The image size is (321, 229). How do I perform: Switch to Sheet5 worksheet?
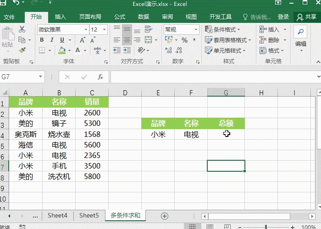[x=89, y=215]
